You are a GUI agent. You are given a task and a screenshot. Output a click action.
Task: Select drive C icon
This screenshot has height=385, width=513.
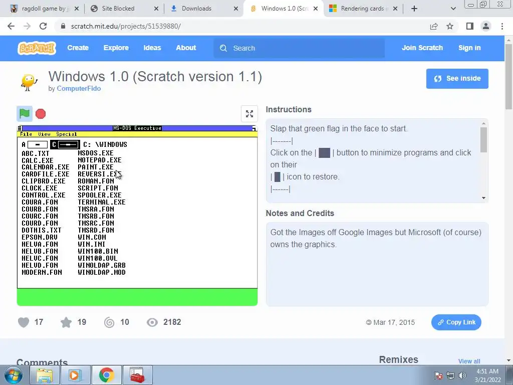tap(65, 144)
